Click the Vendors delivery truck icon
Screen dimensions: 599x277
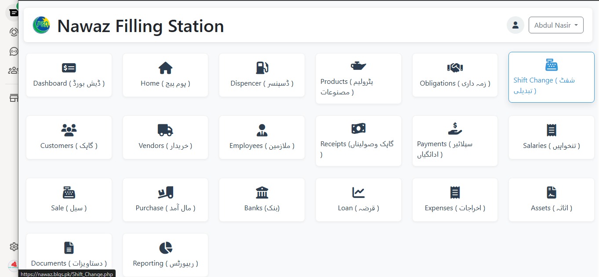click(165, 130)
